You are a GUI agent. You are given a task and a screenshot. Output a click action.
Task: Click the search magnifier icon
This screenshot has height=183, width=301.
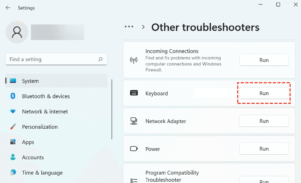click(x=100, y=59)
